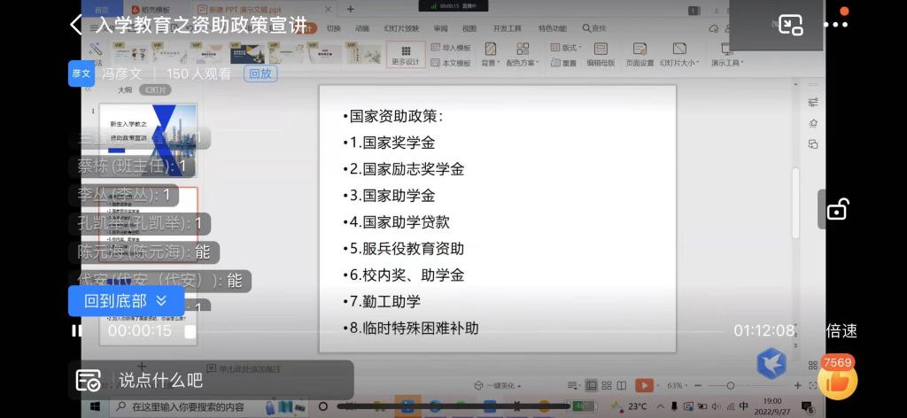Click the 回到底部 button
The height and width of the screenshot is (418, 907).
126,300
